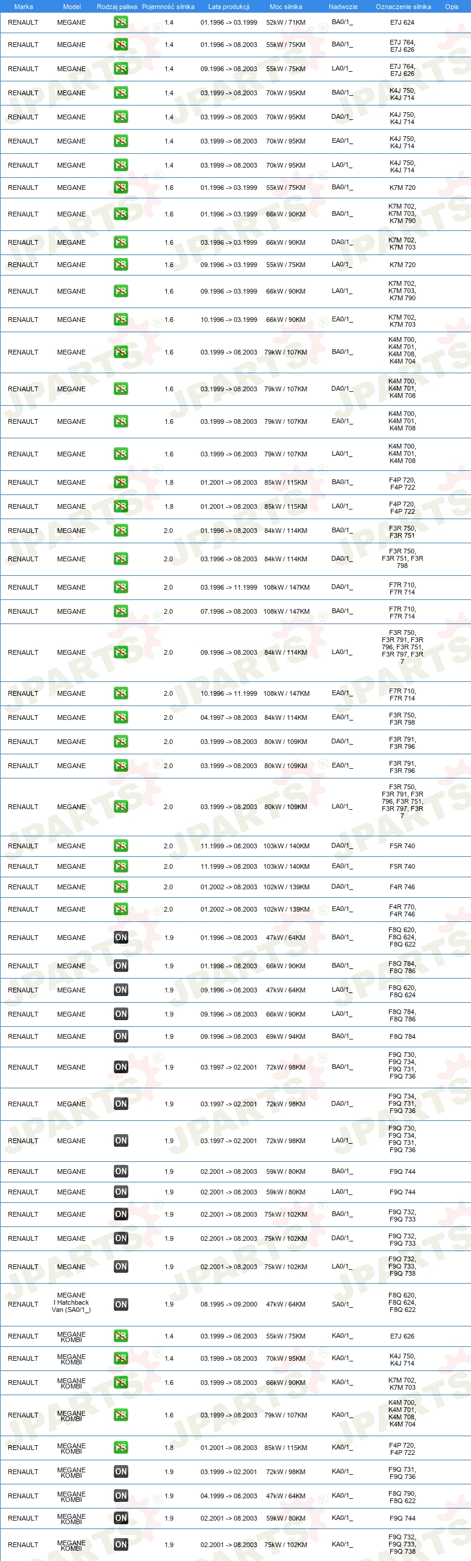Click the Rodzaj paliwa column header
Image resolution: width=471 pixels, height=1561 pixels.
(117, 7)
